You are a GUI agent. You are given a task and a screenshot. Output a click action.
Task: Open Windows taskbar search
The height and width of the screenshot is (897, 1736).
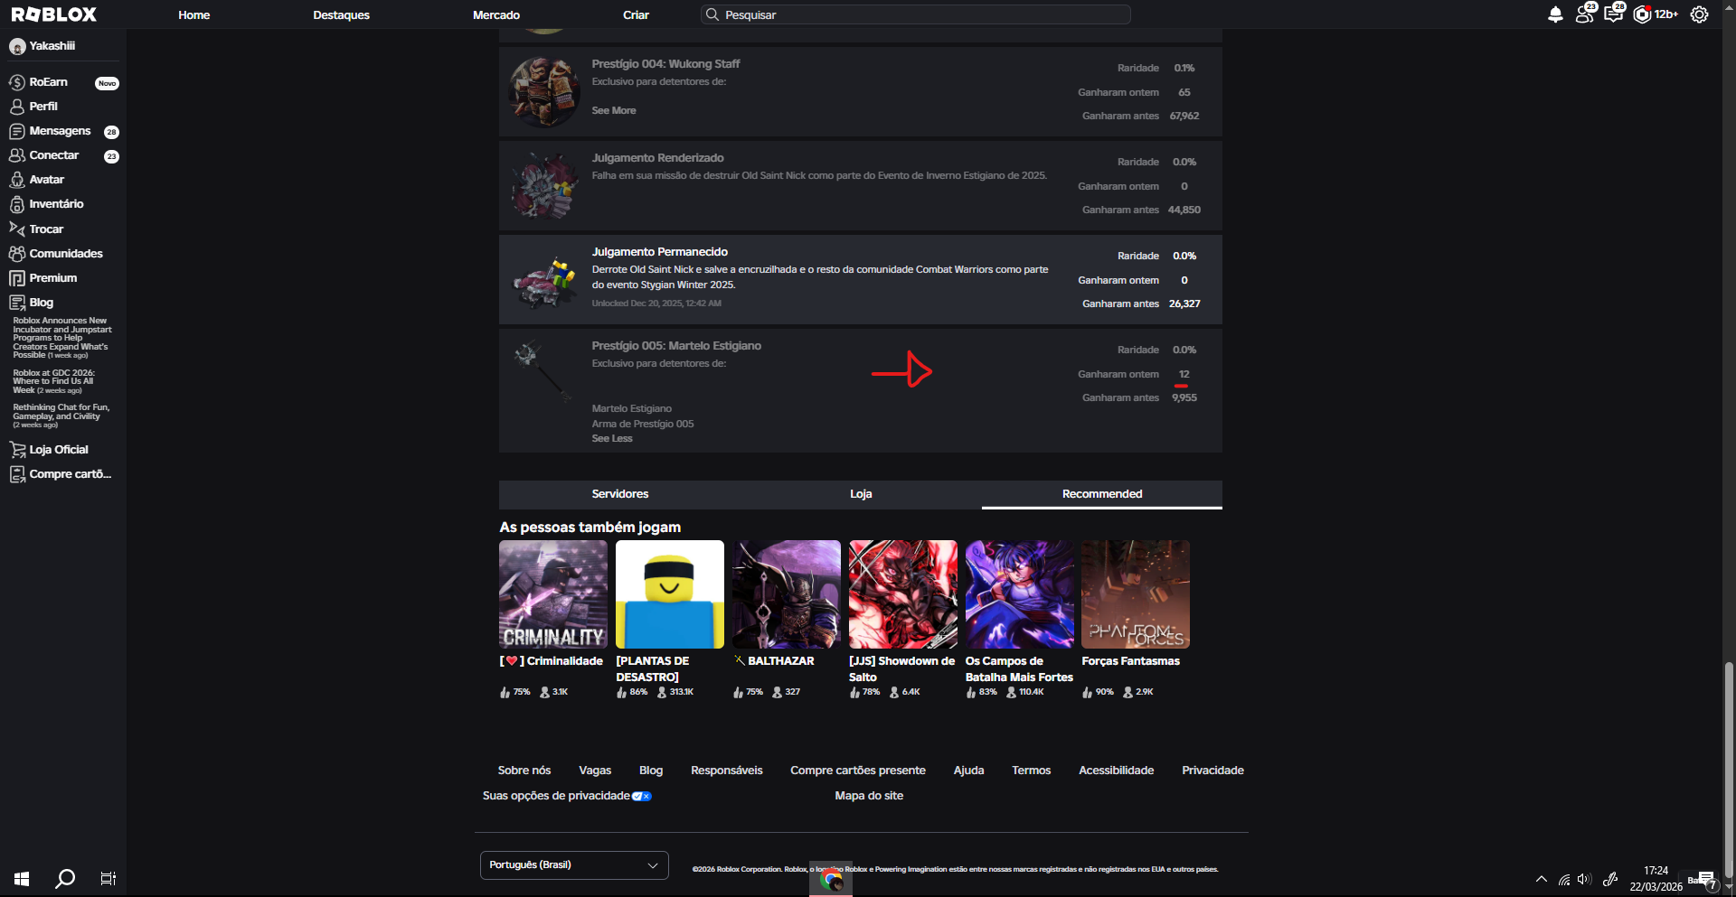pyautogui.click(x=65, y=879)
